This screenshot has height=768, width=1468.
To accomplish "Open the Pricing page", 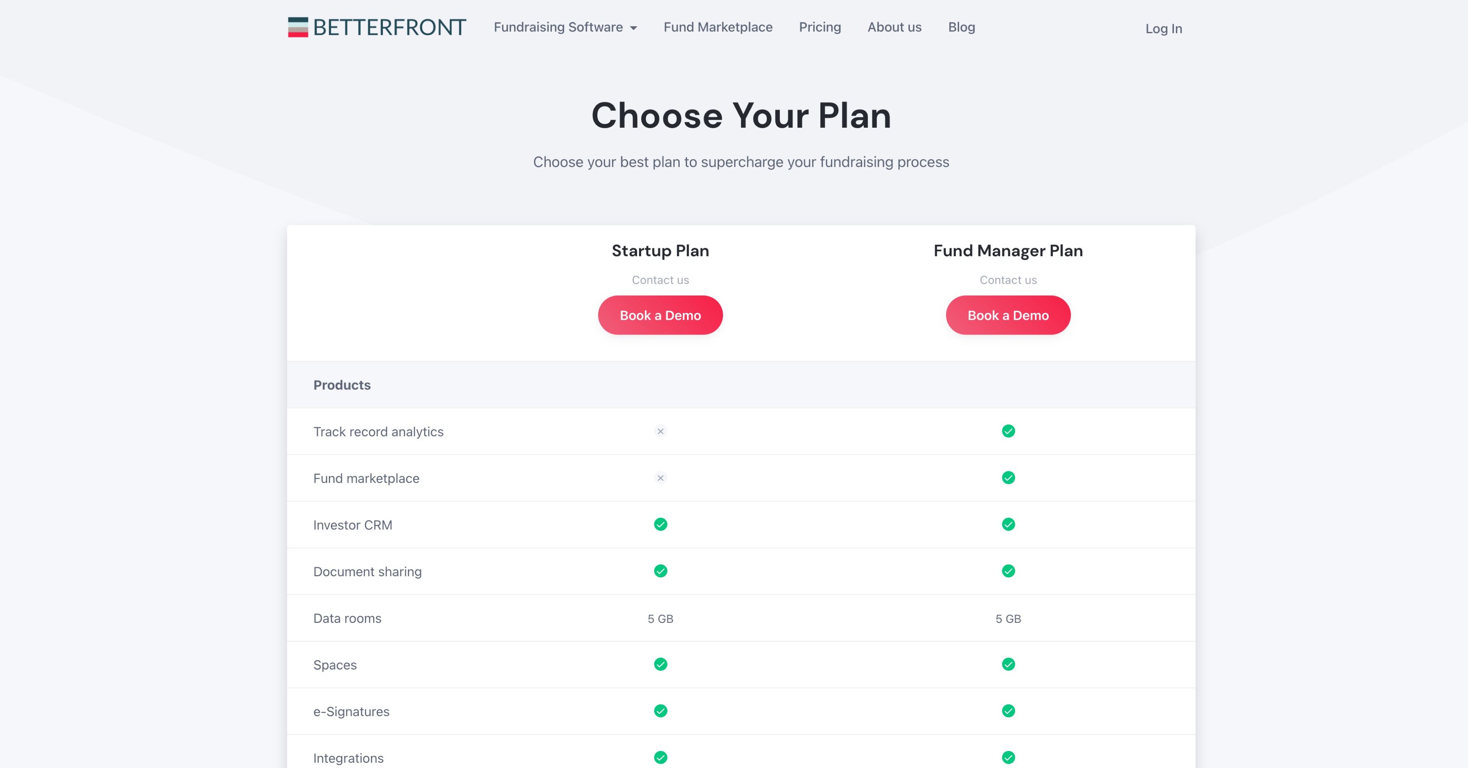I will [x=820, y=27].
